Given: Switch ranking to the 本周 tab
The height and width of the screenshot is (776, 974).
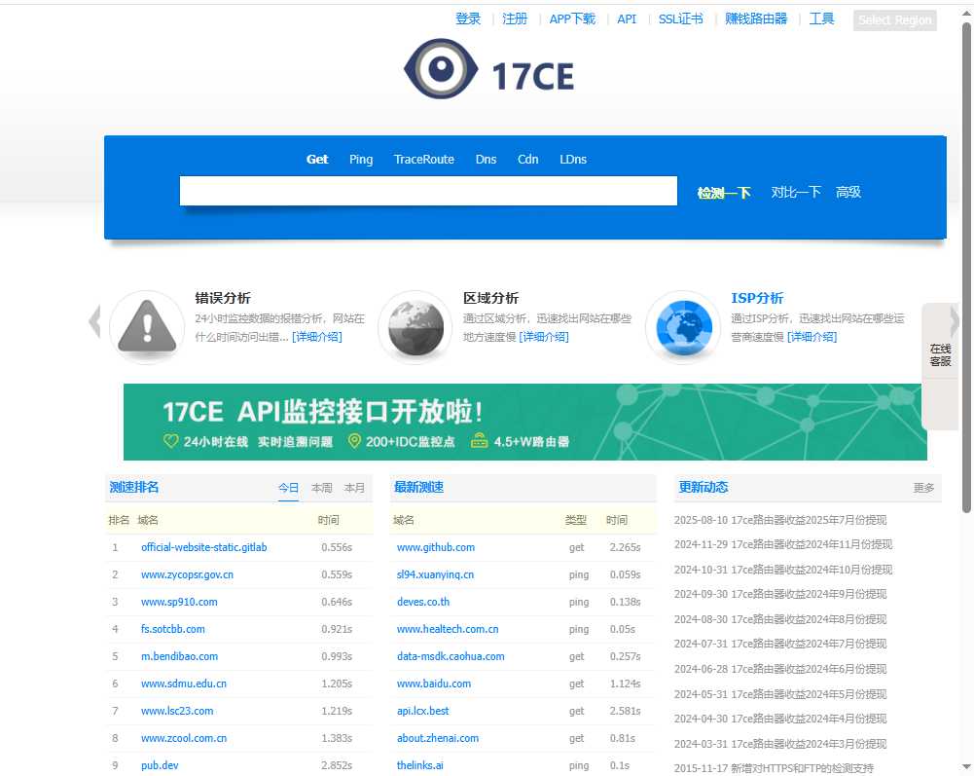Looking at the screenshot, I should [321, 488].
